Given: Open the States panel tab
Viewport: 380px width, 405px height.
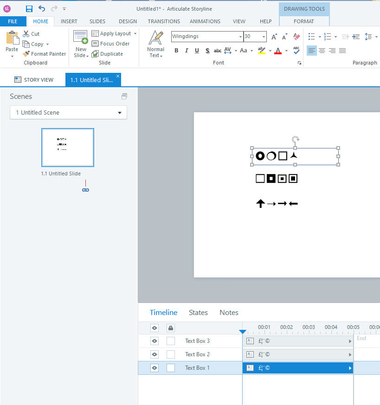Looking at the screenshot, I should [198, 313].
